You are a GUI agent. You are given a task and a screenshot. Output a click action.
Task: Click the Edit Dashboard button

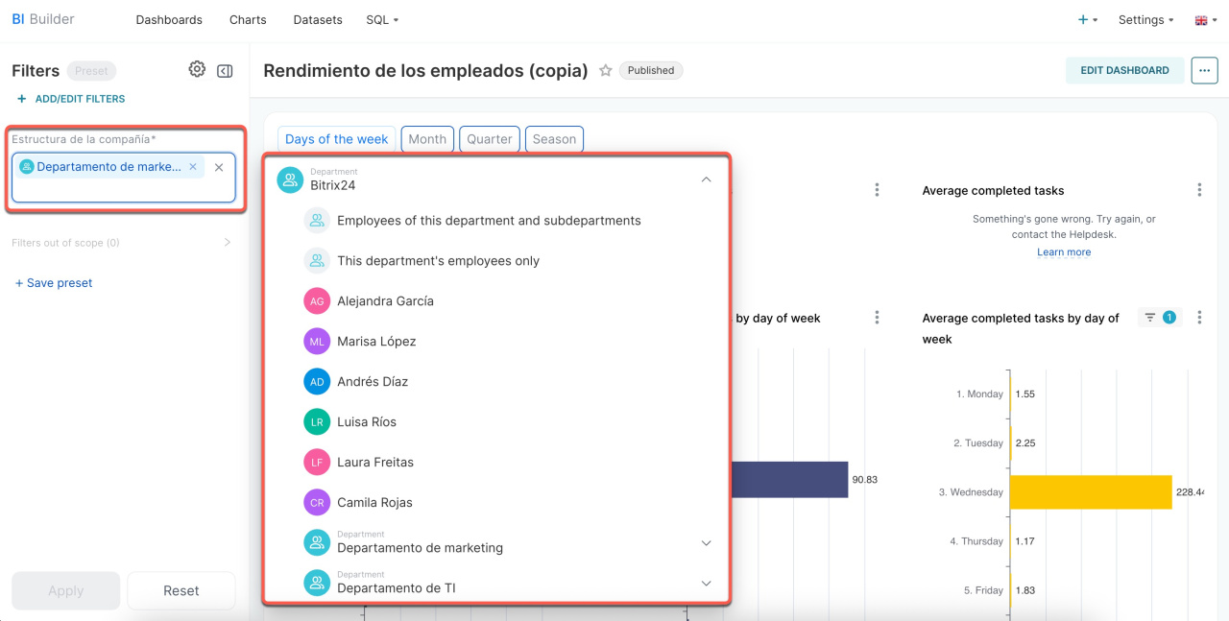(1124, 70)
